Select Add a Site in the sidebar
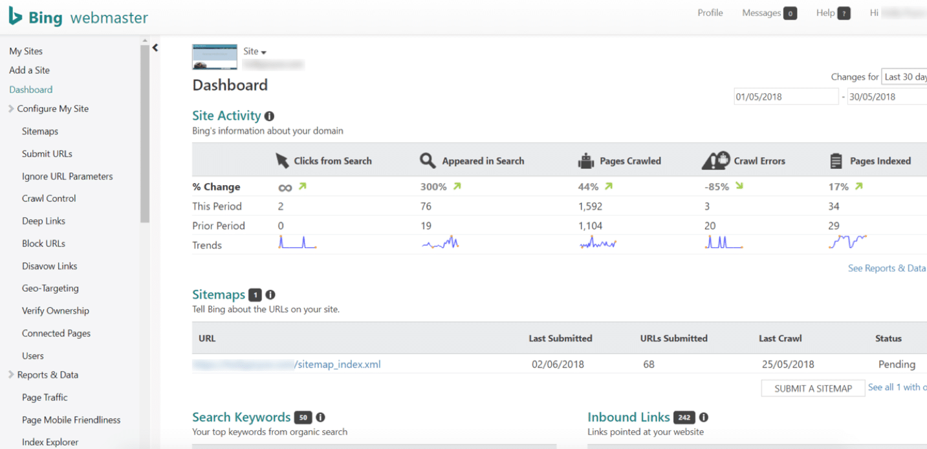Screen dimensions: 927x449 click(29, 70)
